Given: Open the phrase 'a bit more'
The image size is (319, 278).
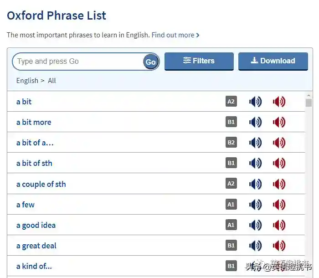Looking at the screenshot, I should coord(34,122).
